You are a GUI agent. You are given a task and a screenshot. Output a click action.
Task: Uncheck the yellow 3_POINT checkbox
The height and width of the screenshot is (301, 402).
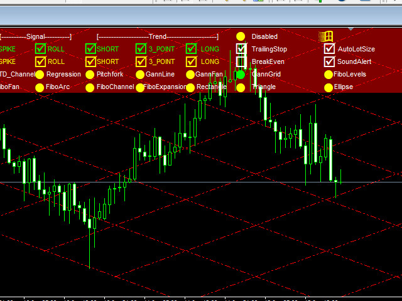pyautogui.click(x=141, y=61)
